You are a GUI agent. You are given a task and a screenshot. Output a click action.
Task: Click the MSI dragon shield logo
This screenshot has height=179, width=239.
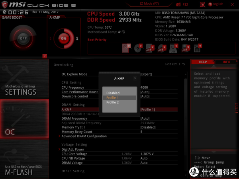4,4
